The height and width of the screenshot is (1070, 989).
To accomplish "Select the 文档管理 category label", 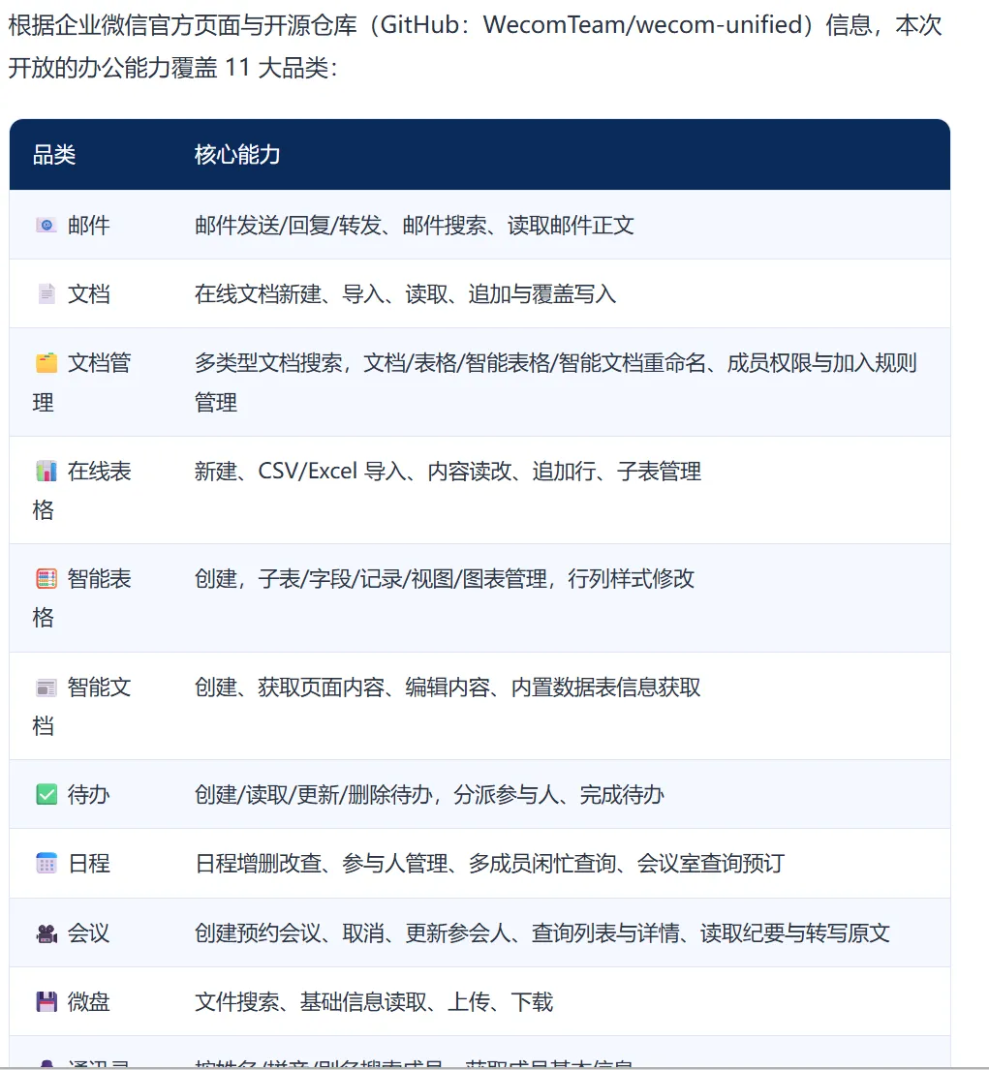I will tap(82, 382).
